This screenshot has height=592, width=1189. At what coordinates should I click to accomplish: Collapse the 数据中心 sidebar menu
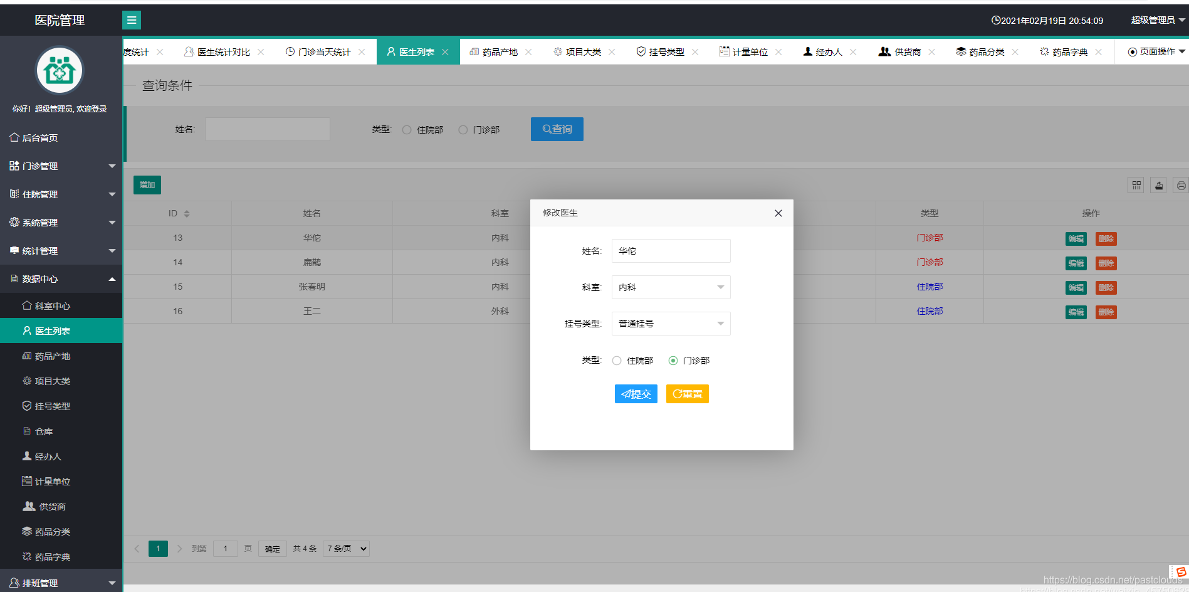[61, 279]
